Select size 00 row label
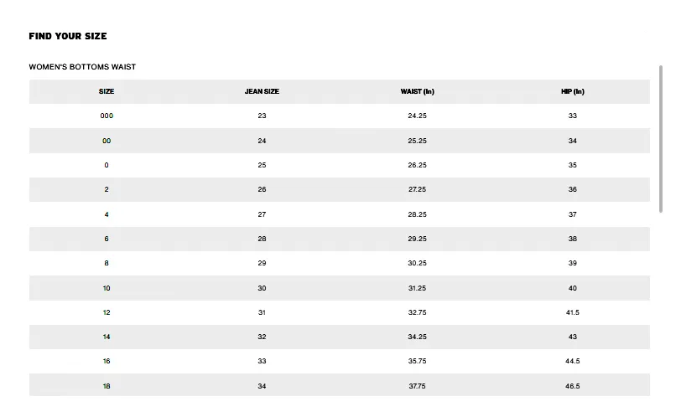This screenshot has height=417, width=681. coord(107,141)
